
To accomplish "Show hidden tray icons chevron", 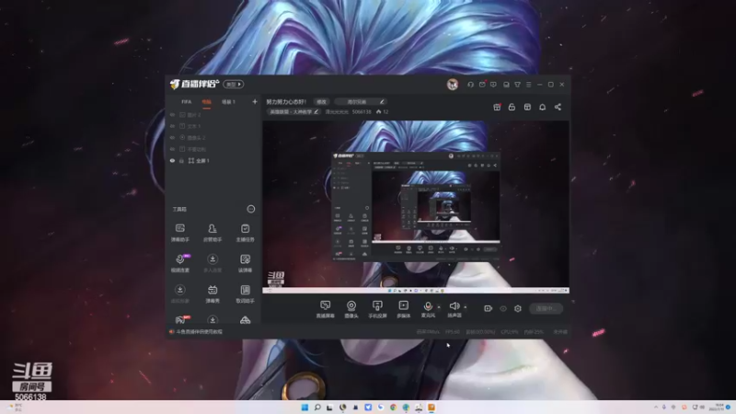I will [x=656, y=407].
